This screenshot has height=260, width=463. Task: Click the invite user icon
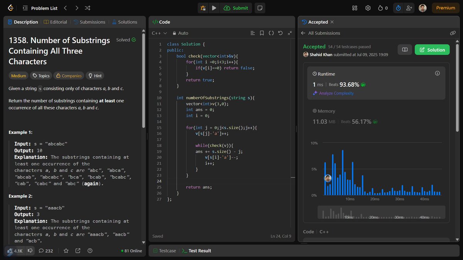click(x=409, y=8)
